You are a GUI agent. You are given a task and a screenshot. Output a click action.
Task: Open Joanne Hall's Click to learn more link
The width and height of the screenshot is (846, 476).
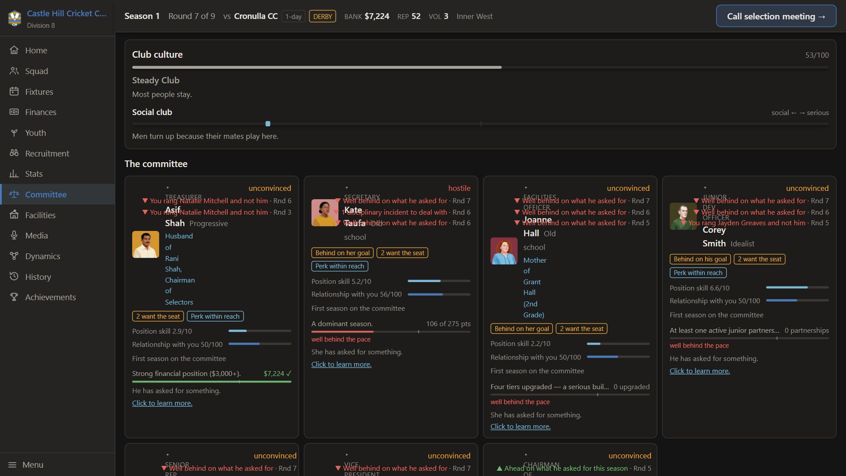click(520, 427)
